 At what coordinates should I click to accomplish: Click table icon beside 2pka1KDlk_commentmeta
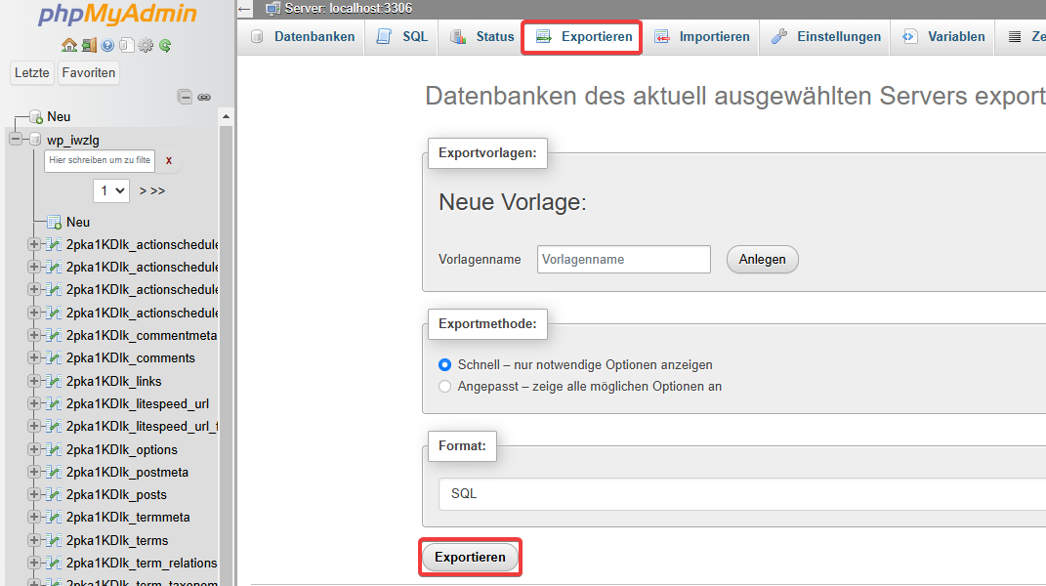coord(54,335)
